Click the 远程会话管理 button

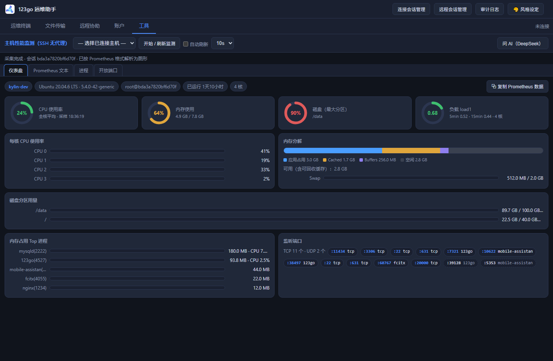(x=453, y=9)
